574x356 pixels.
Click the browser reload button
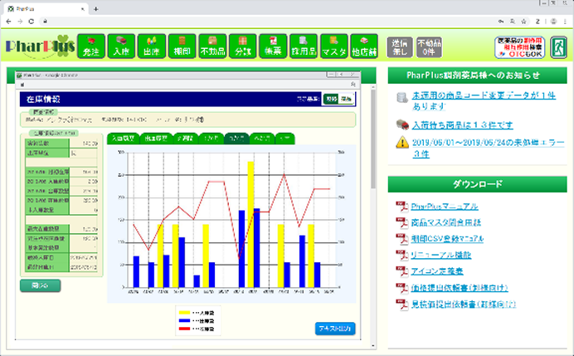pos(32,22)
